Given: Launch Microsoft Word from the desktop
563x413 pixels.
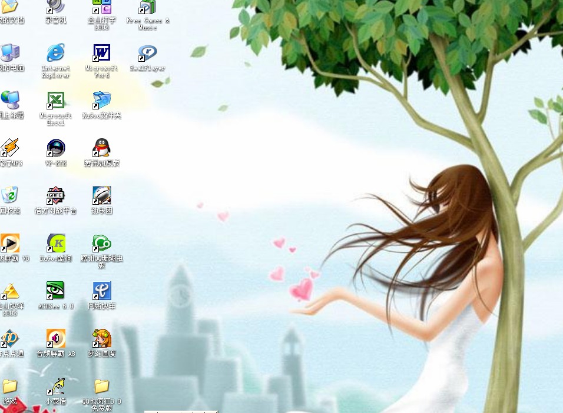Looking at the screenshot, I should click(x=102, y=54).
